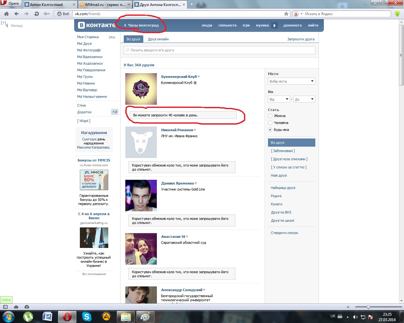
Task: Expand the Яндекс search engine selector
Action: (298, 14)
